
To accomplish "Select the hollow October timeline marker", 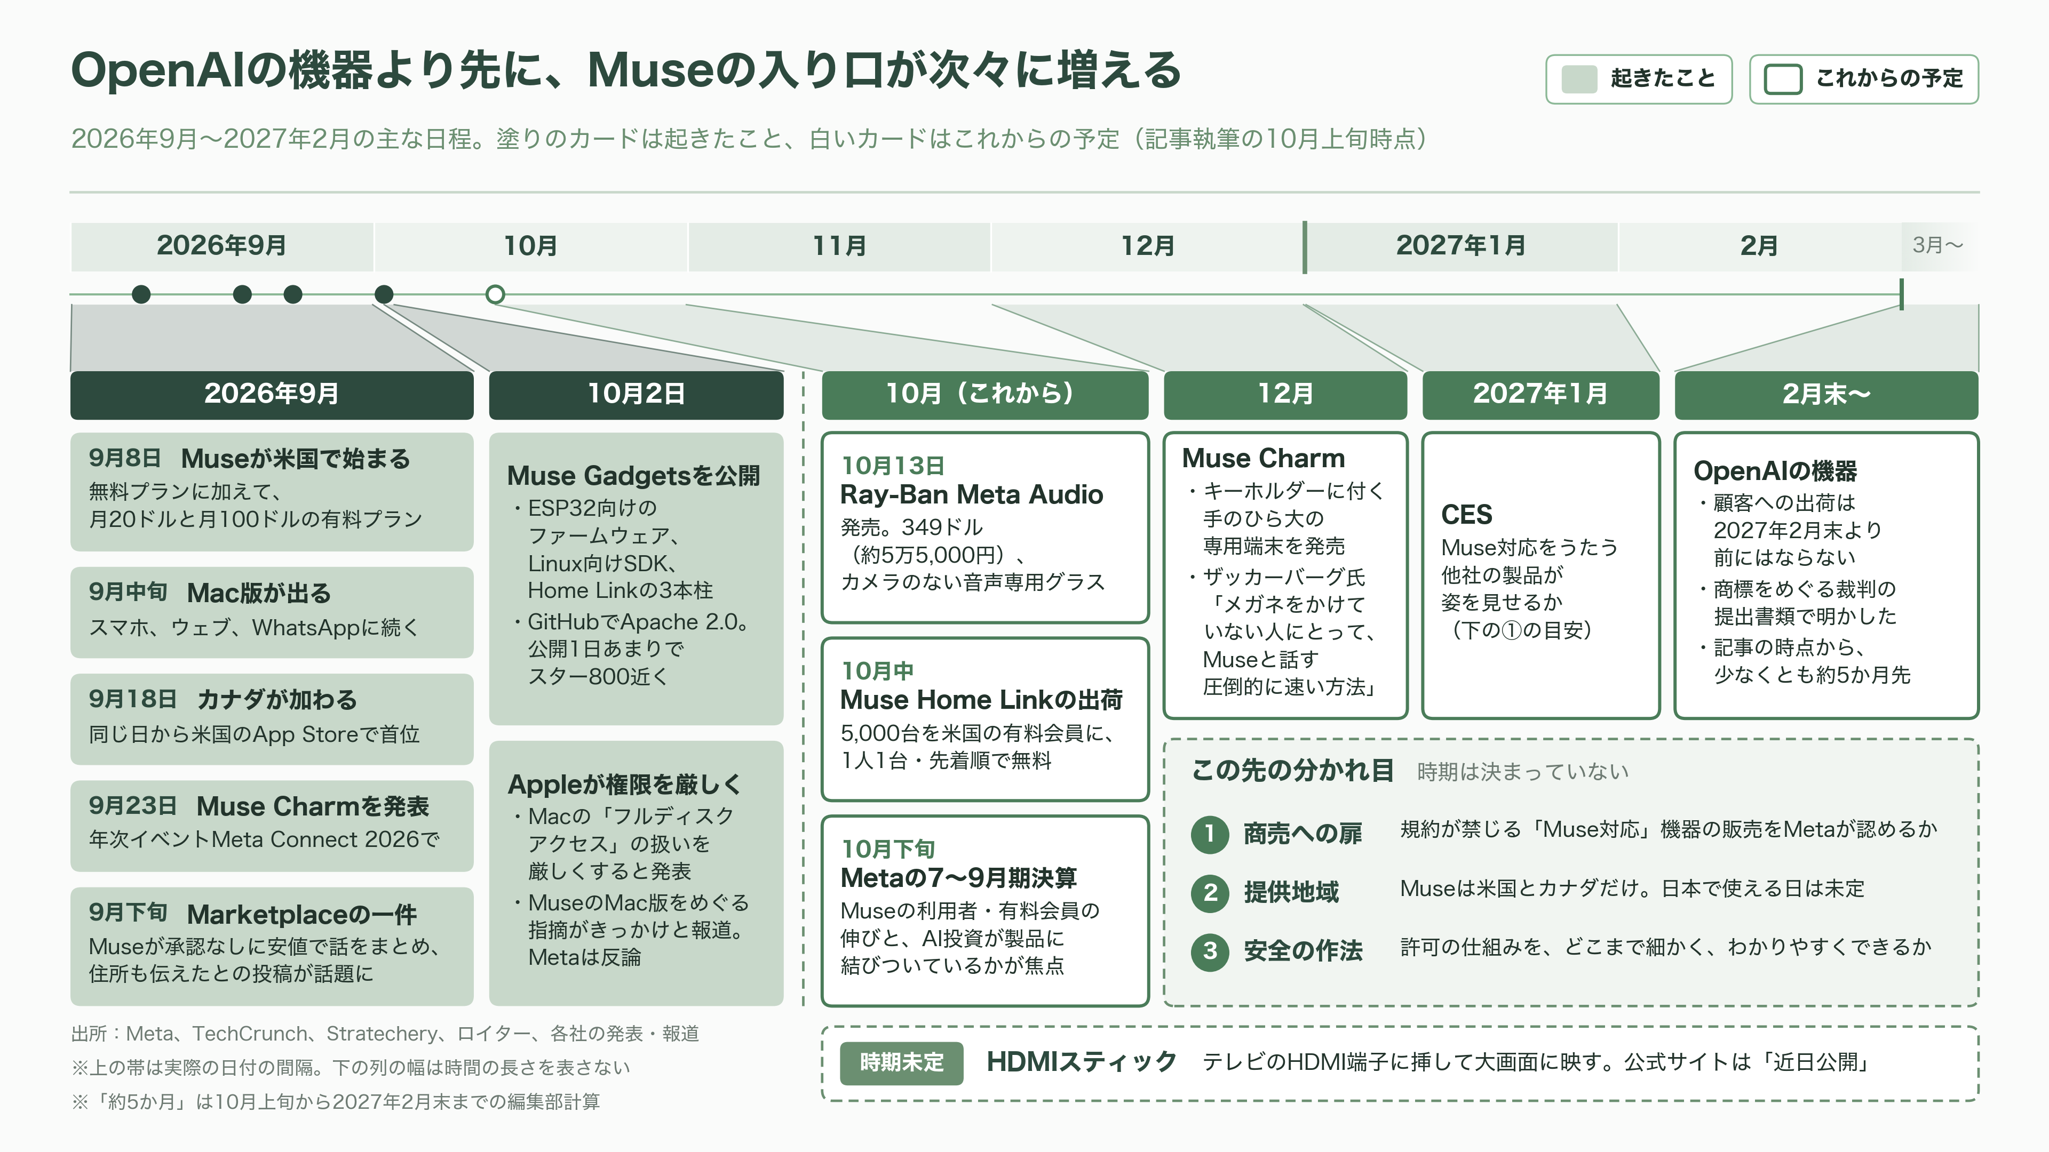I will pyautogui.click(x=495, y=295).
